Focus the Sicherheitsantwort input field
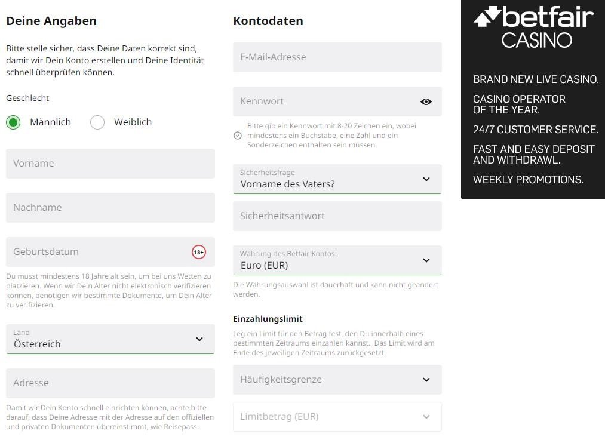This screenshot has height=440, width=605. tap(337, 216)
